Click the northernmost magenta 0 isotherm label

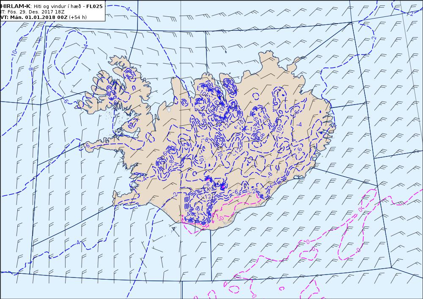360,210
